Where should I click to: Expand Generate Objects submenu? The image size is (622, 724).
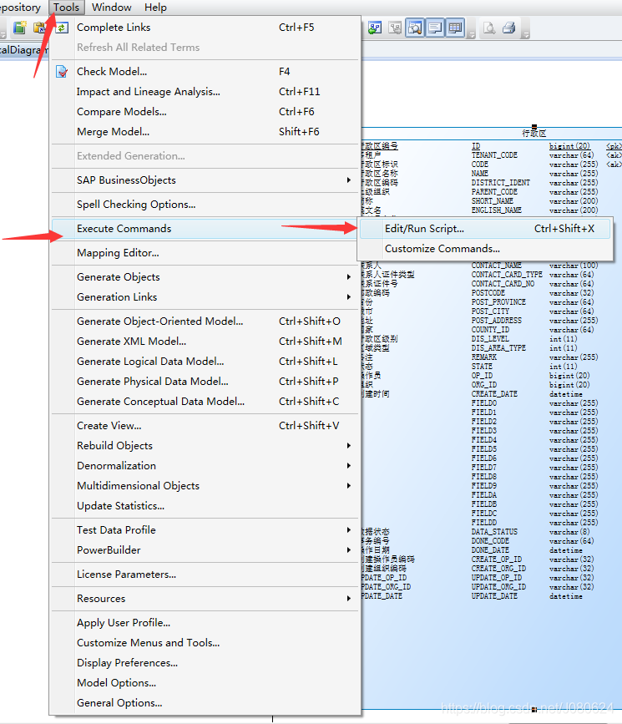(x=349, y=277)
